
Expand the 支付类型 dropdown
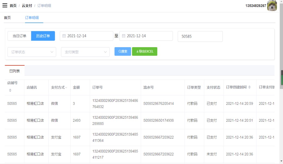coord(85,52)
